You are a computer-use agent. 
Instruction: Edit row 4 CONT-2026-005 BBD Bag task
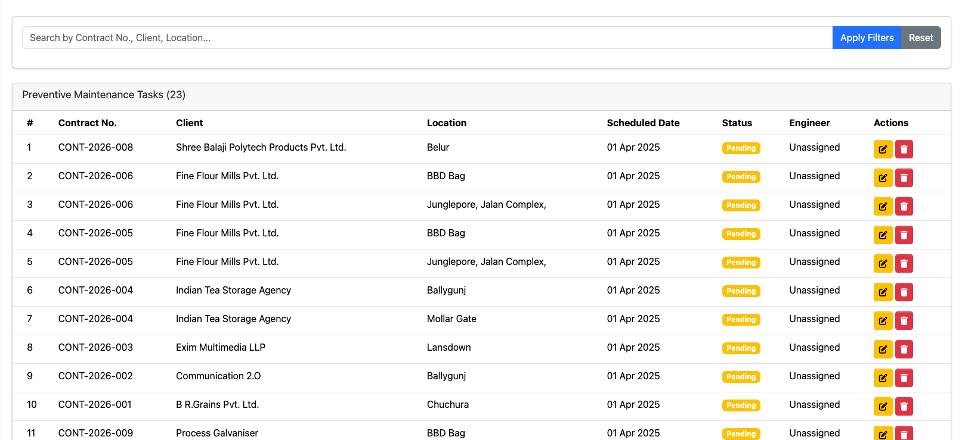(883, 235)
